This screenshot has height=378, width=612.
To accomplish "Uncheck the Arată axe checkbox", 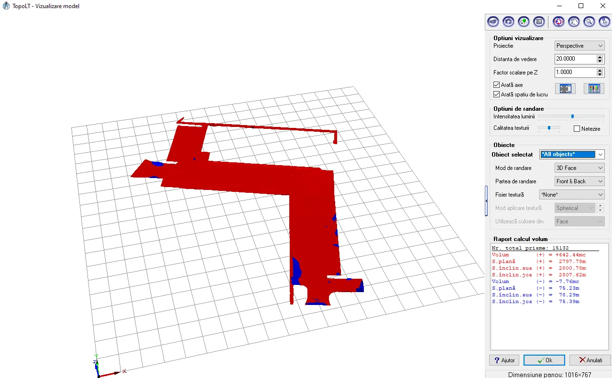I will tap(497, 85).
